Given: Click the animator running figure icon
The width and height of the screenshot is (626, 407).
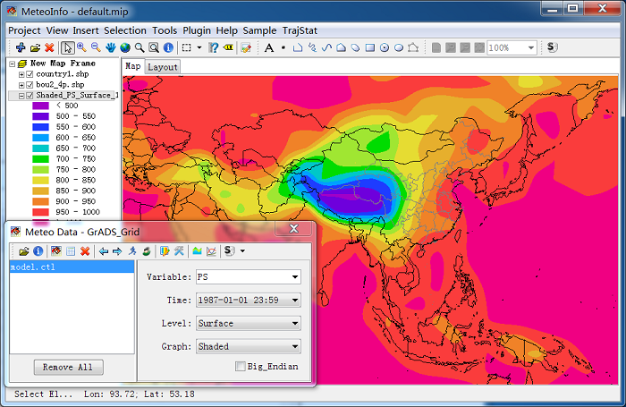Looking at the screenshot, I should 131,251.
